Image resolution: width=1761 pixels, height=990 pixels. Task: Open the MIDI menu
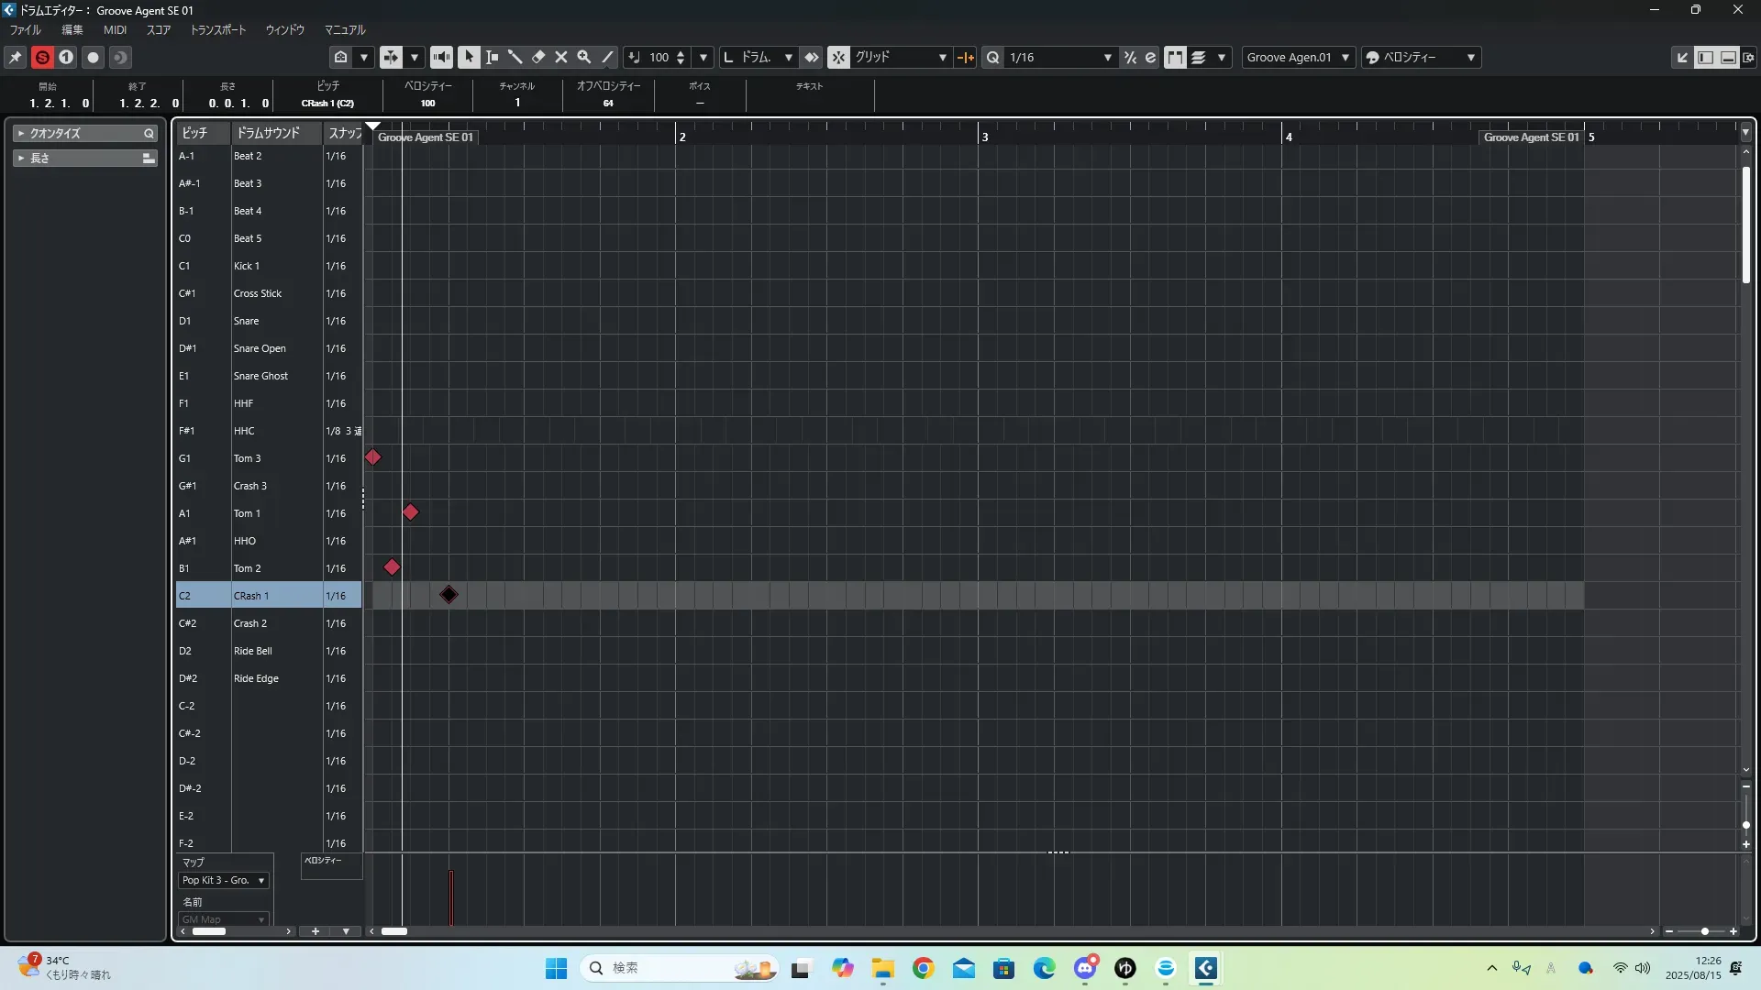pos(115,29)
